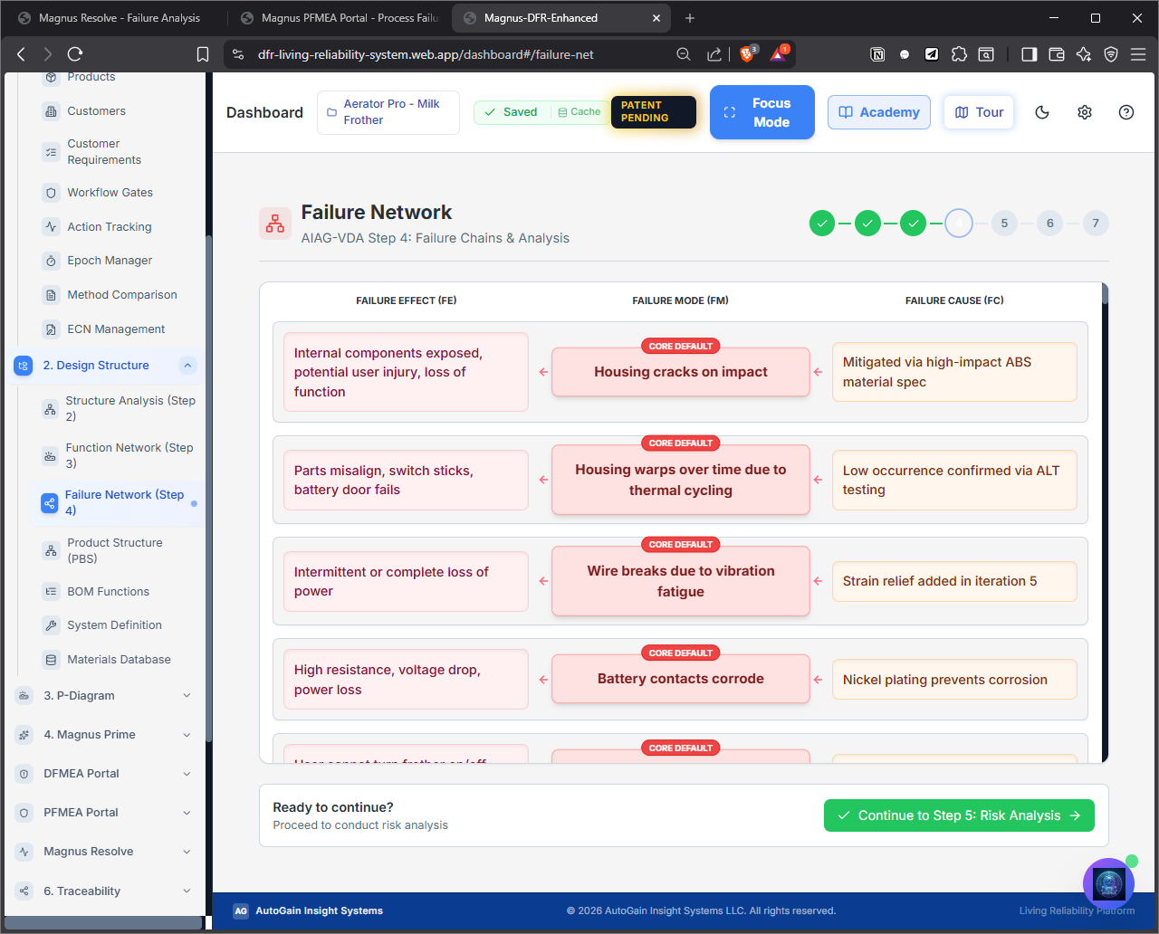Image resolution: width=1159 pixels, height=934 pixels.
Task: Click the Cache indicator
Action: coord(579,112)
